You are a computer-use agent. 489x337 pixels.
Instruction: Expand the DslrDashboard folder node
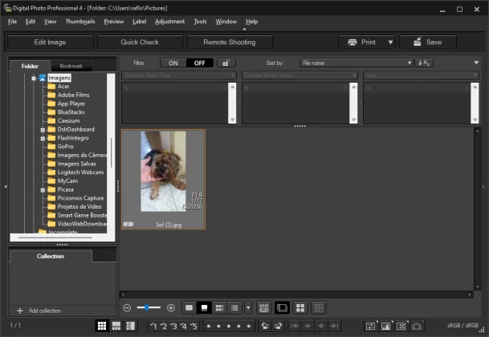(43, 129)
